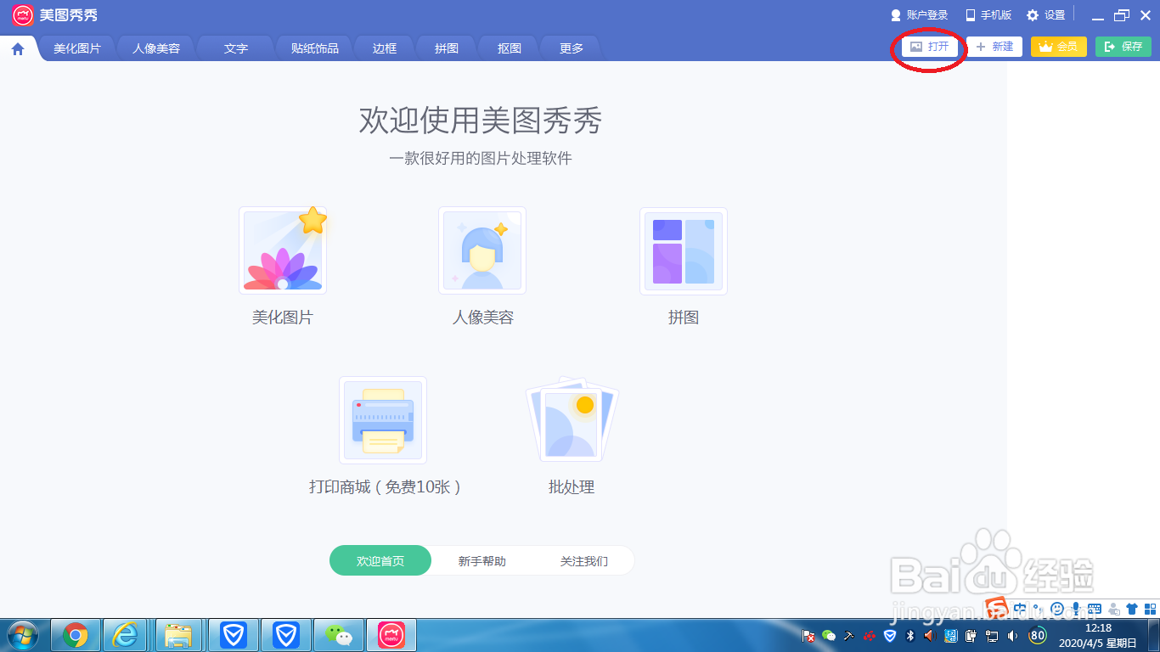The width and height of the screenshot is (1160, 652).
Task: Switch to the 边框 tab
Action: [385, 48]
